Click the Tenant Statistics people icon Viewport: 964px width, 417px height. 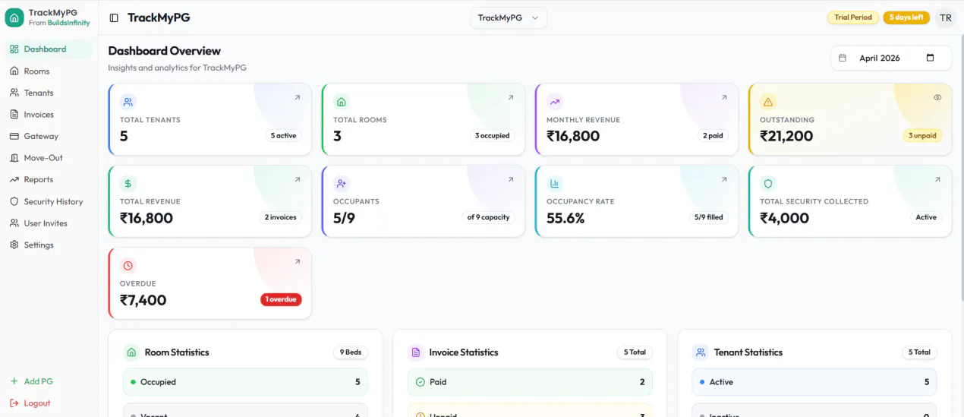coord(700,352)
